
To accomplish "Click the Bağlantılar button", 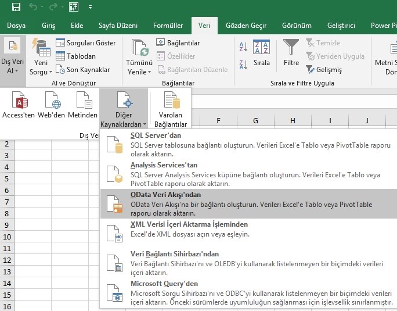I will pyautogui.click(x=178, y=43).
